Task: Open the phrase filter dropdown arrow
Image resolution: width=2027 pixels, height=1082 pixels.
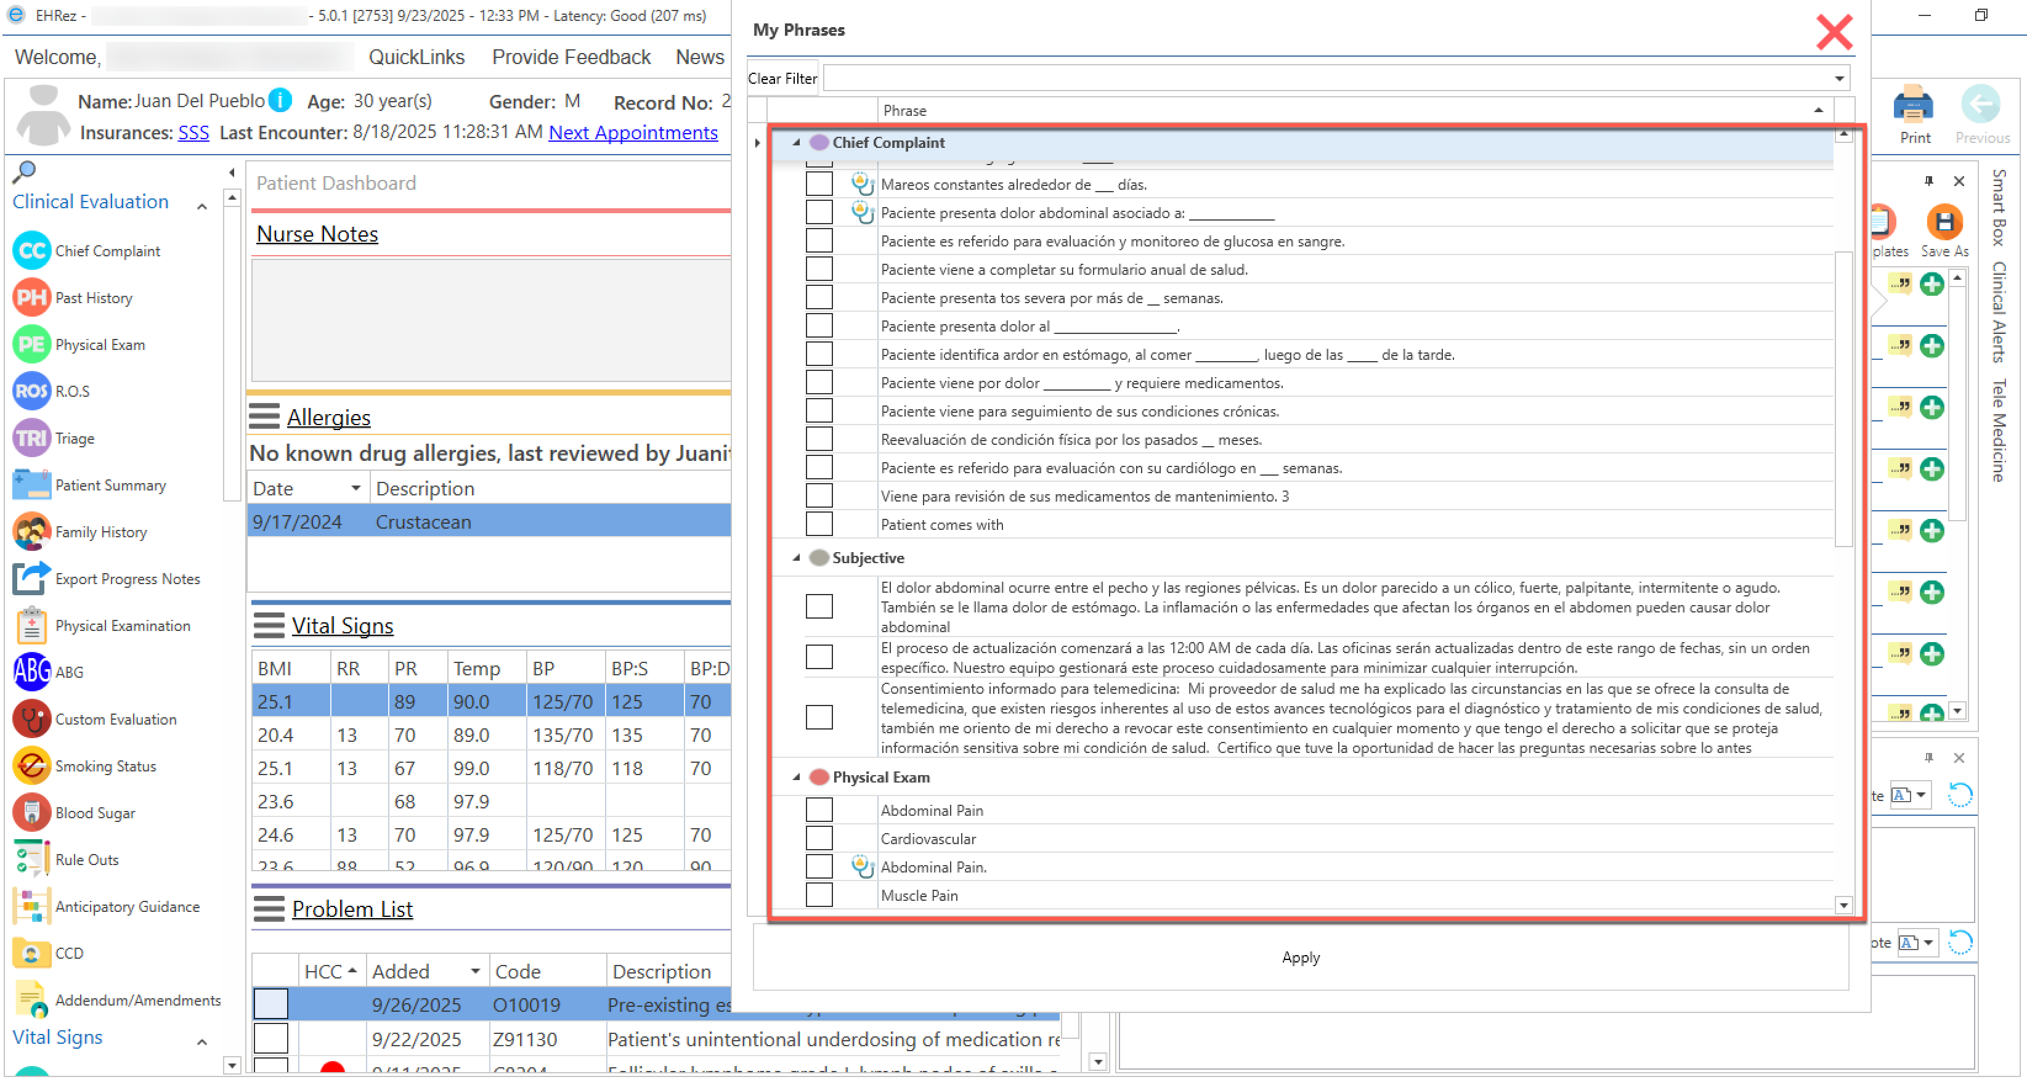Action: pyautogui.click(x=1839, y=79)
